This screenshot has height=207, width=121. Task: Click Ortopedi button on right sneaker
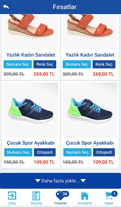104,152
